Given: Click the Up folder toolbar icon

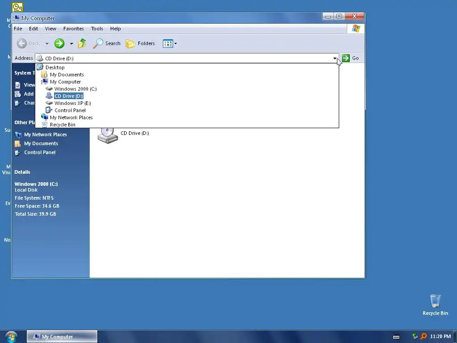Looking at the screenshot, I should pos(82,43).
